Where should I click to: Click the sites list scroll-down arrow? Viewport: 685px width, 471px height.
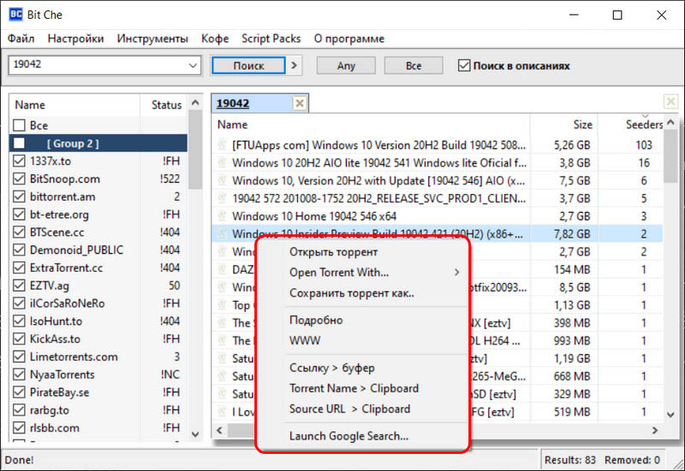pyautogui.click(x=195, y=434)
